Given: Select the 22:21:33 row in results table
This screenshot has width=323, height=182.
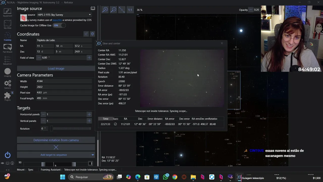Looking at the screenshot, I should tap(160, 124).
